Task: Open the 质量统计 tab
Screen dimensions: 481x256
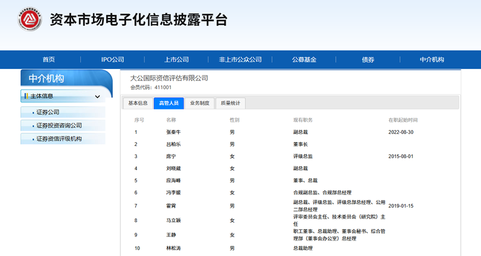Action: [x=230, y=103]
